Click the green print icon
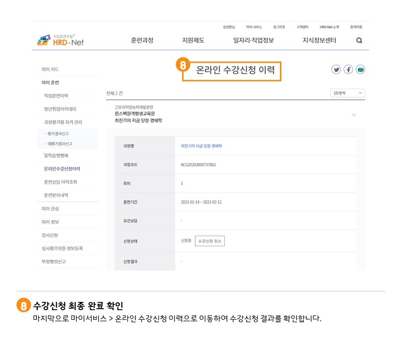Screen dimensions: 401x344 [360, 70]
